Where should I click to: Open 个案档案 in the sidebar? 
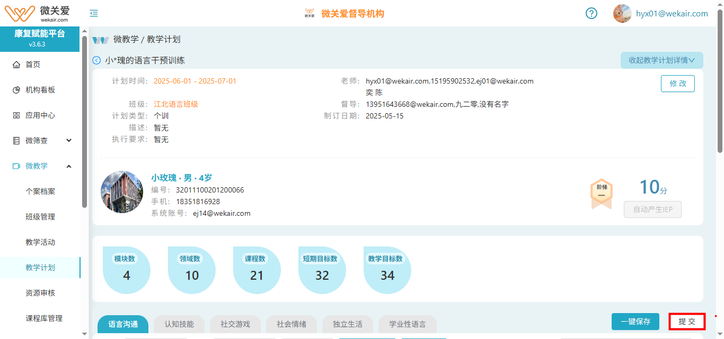tap(40, 191)
